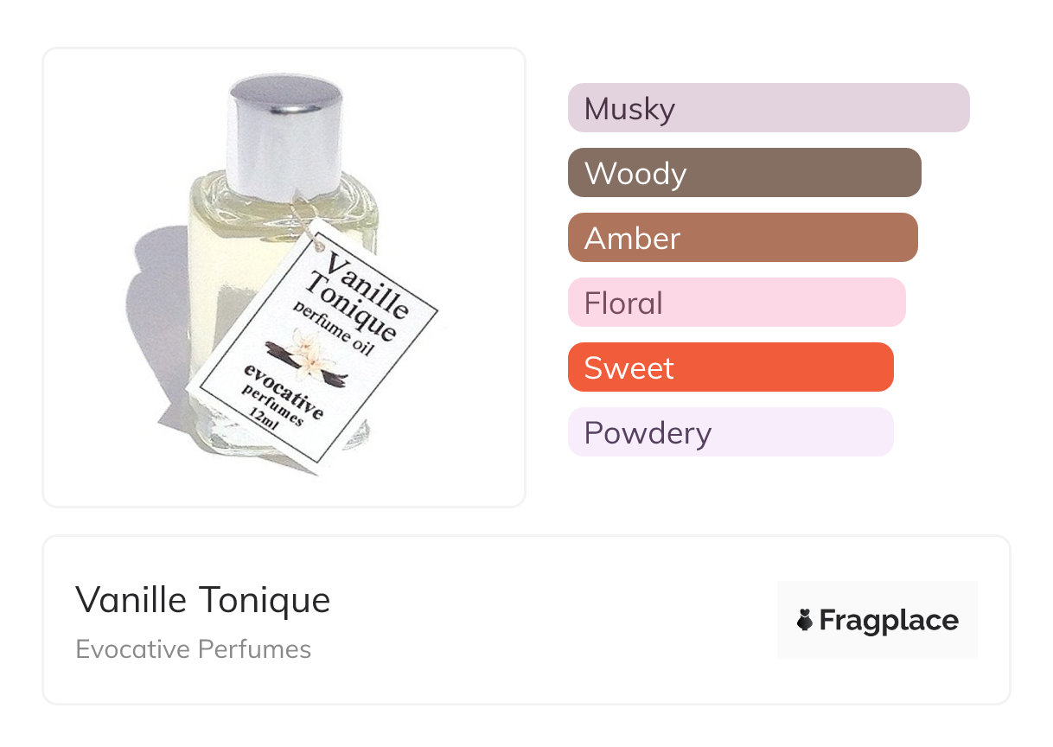The width and height of the screenshot is (1053, 747).
Task: Click the Fragplace bottle logo icon
Action: click(805, 620)
